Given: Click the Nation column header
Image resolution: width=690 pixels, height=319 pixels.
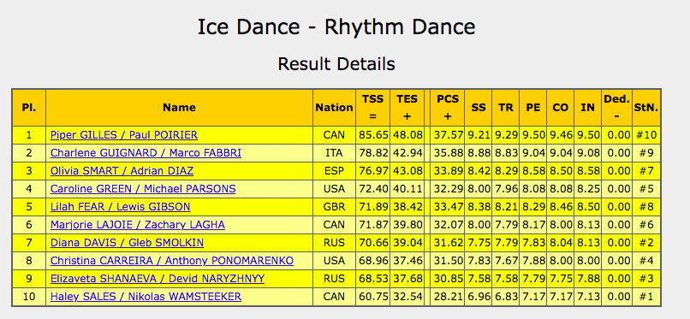Looking at the screenshot, I should (x=335, y=108).
